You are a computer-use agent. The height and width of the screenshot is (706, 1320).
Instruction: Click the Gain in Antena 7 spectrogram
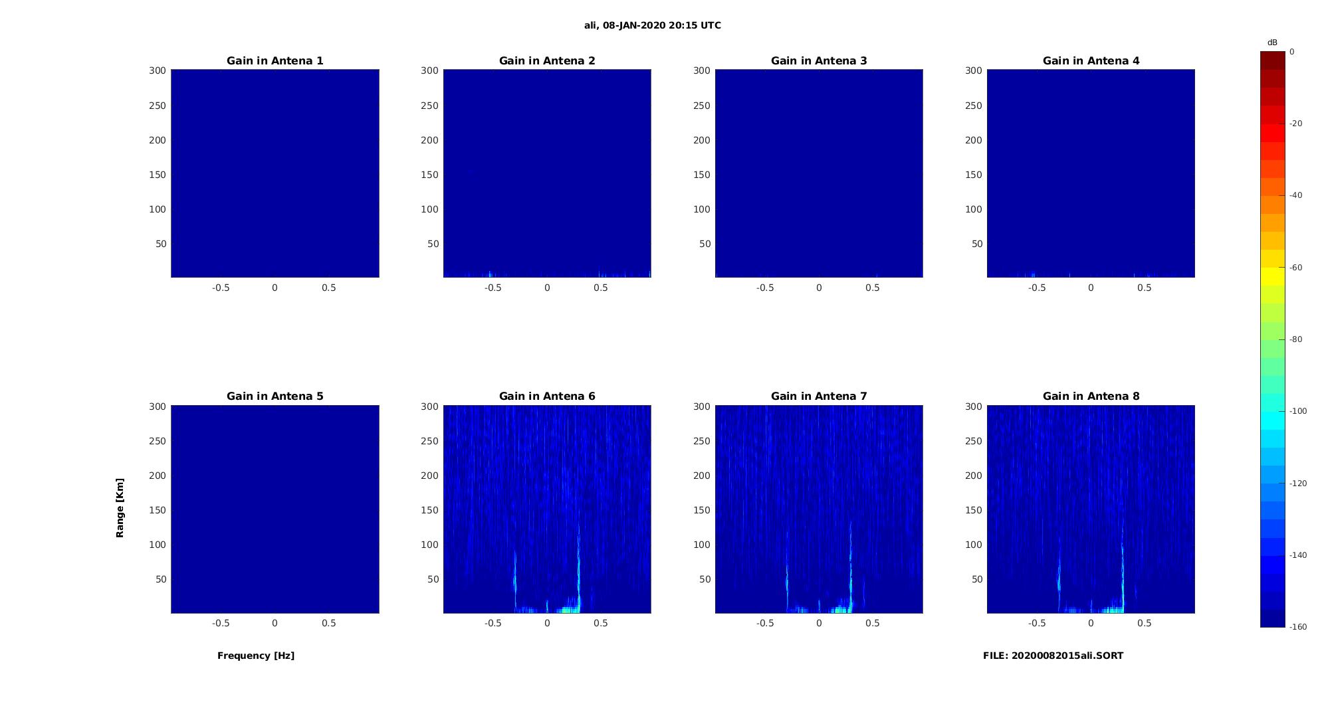(x=819, y=509)
